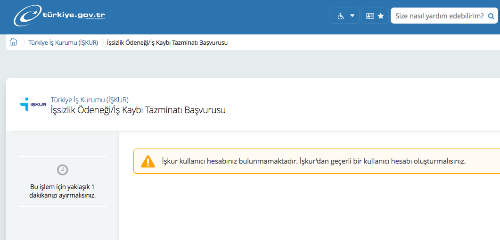500x240 pixels.
Task: Click the page title İşsizlik Ödeneği/İş Kaybı Tazminatı Başvurusu
Action: click(138, 110)
